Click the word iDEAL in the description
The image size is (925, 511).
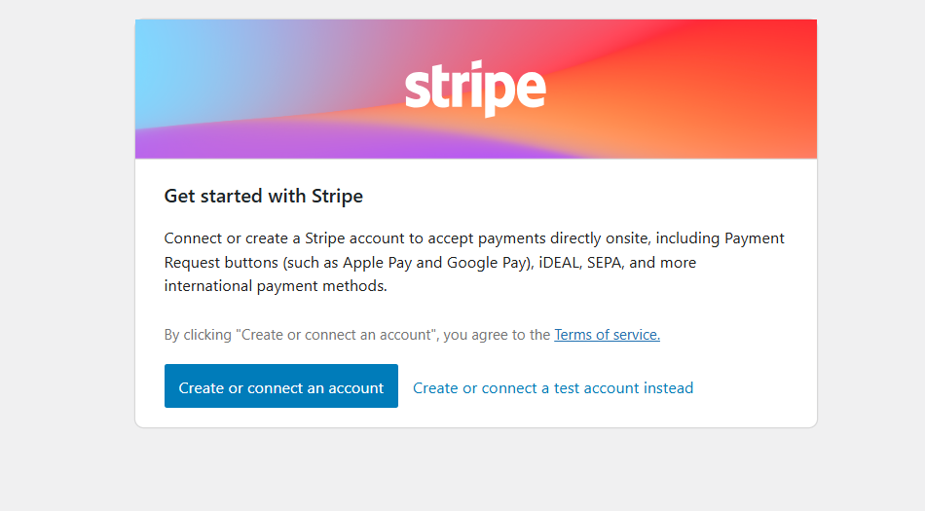click(559, 262)
